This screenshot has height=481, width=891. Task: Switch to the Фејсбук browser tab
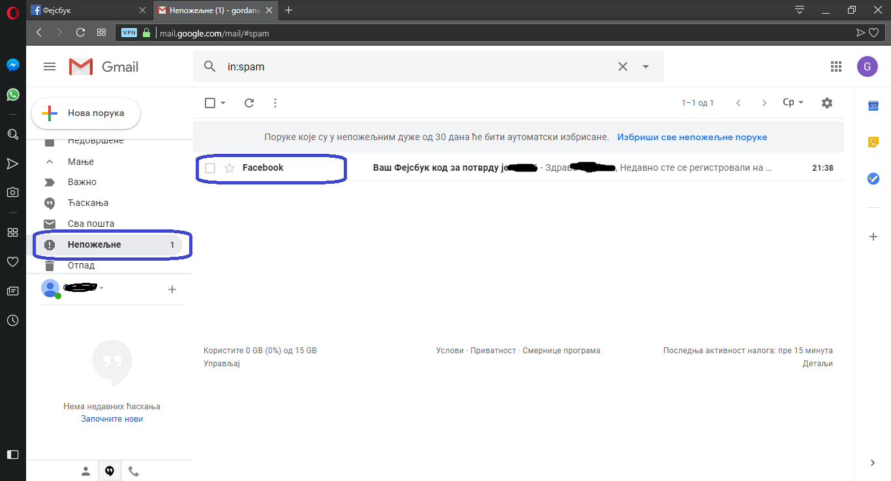tap(85, 10)
